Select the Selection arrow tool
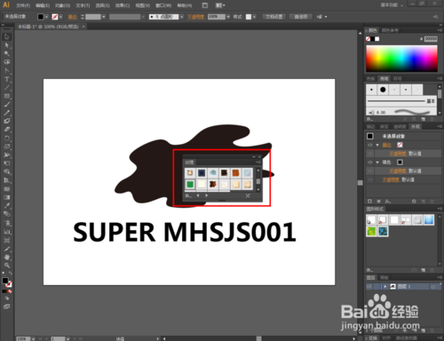The image size is (444, 341). pos(6,36)
